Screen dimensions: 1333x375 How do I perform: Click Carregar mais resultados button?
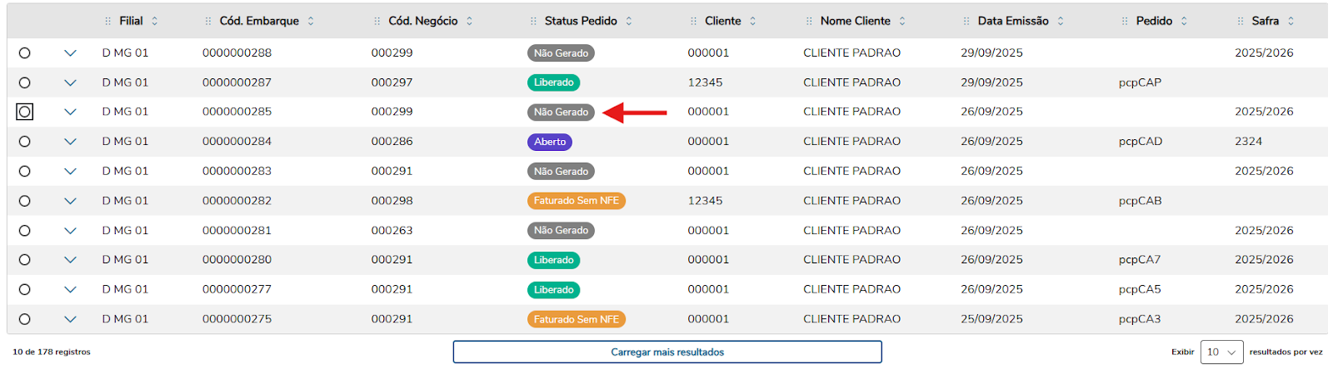[x=667, y=352]
